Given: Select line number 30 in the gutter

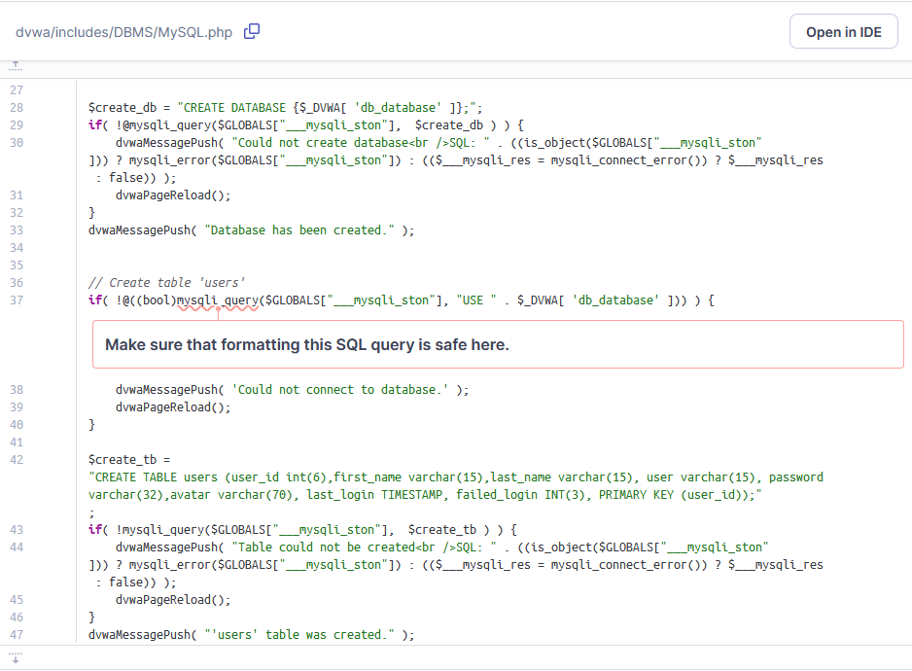Looking at the screenshot, I should click(17, 143).
